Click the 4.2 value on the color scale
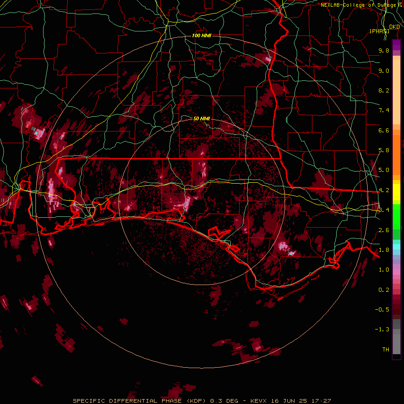This screenshot has width=404, height=404. click(384, 190)
